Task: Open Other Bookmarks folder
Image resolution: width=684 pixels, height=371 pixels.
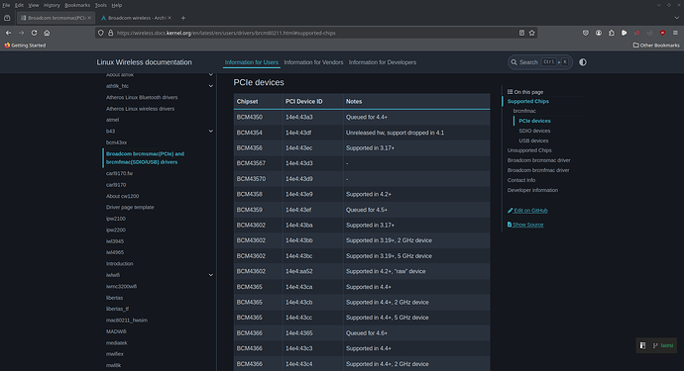Action: click(656, 45)
